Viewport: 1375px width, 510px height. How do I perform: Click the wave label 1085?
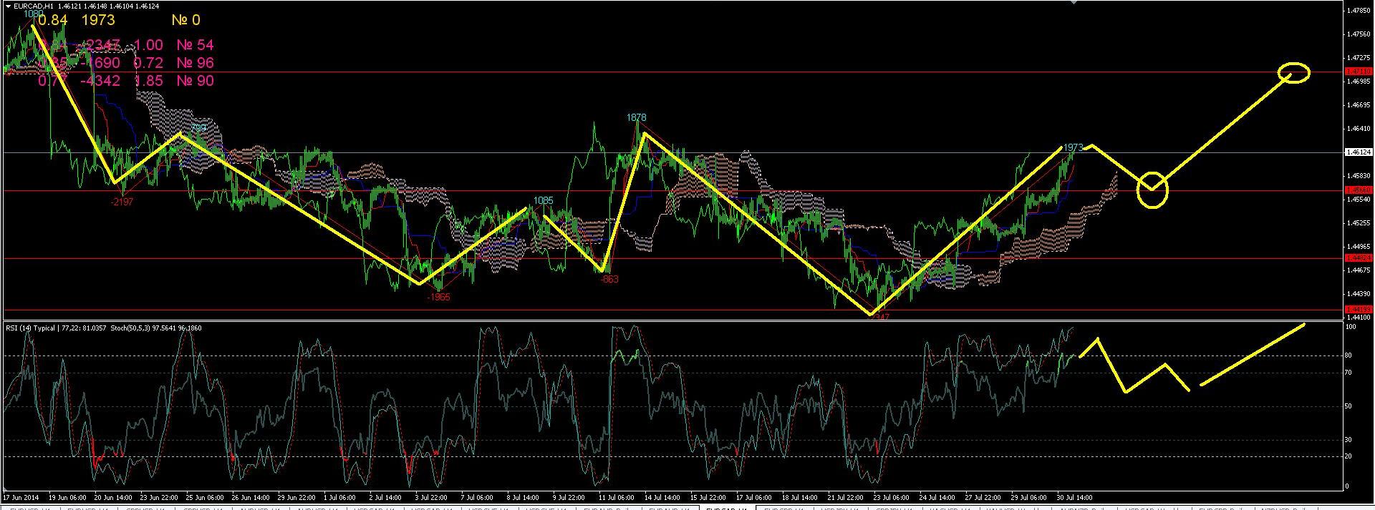tap(543, 200)
